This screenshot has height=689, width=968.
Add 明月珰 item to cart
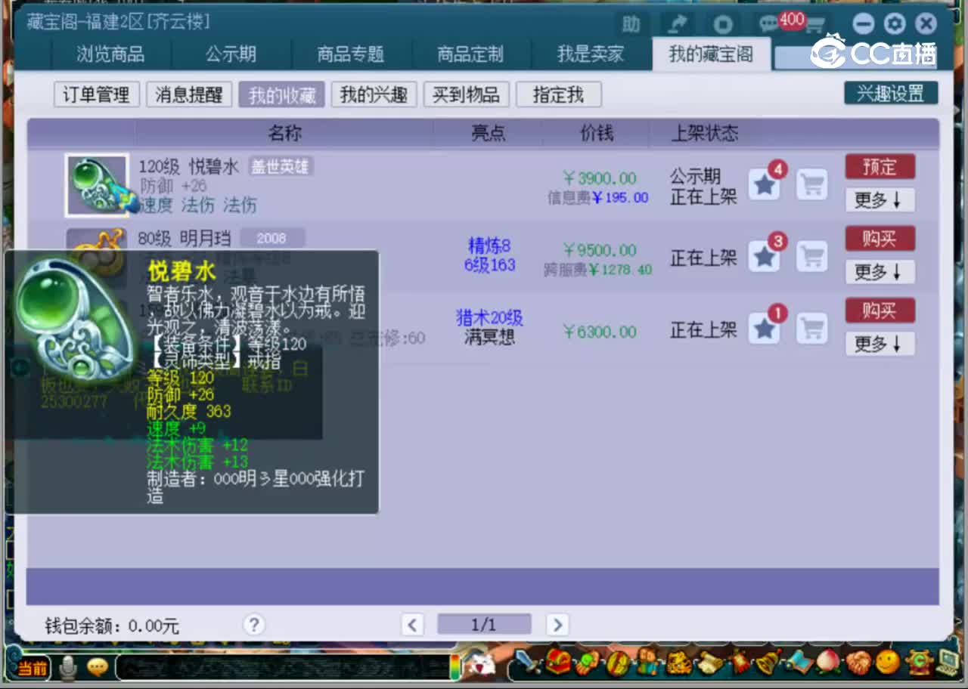[812, 257]
